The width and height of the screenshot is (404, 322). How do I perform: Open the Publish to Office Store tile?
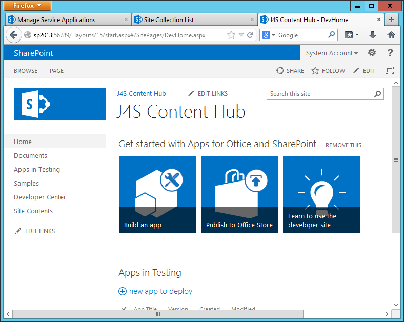tap(239, 194)
